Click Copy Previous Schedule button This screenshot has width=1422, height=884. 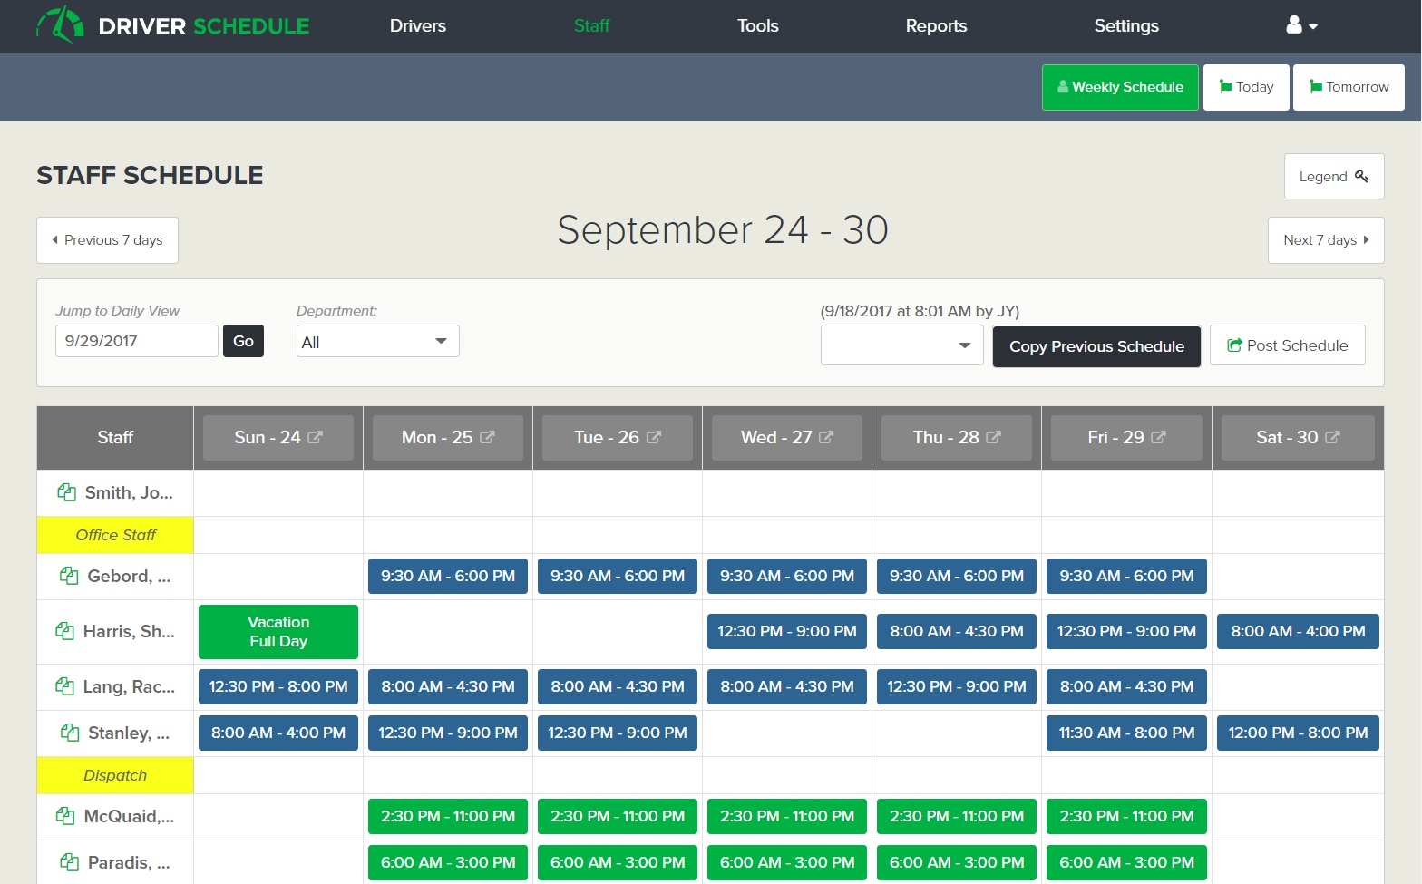coord(1097,346)
